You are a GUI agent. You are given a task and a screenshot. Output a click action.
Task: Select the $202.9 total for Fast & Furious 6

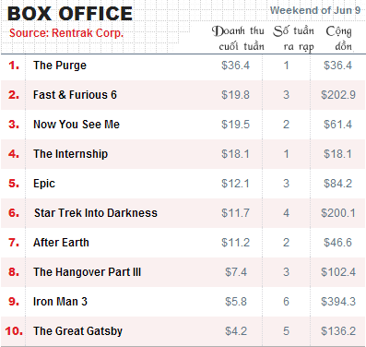click(338, 95)
